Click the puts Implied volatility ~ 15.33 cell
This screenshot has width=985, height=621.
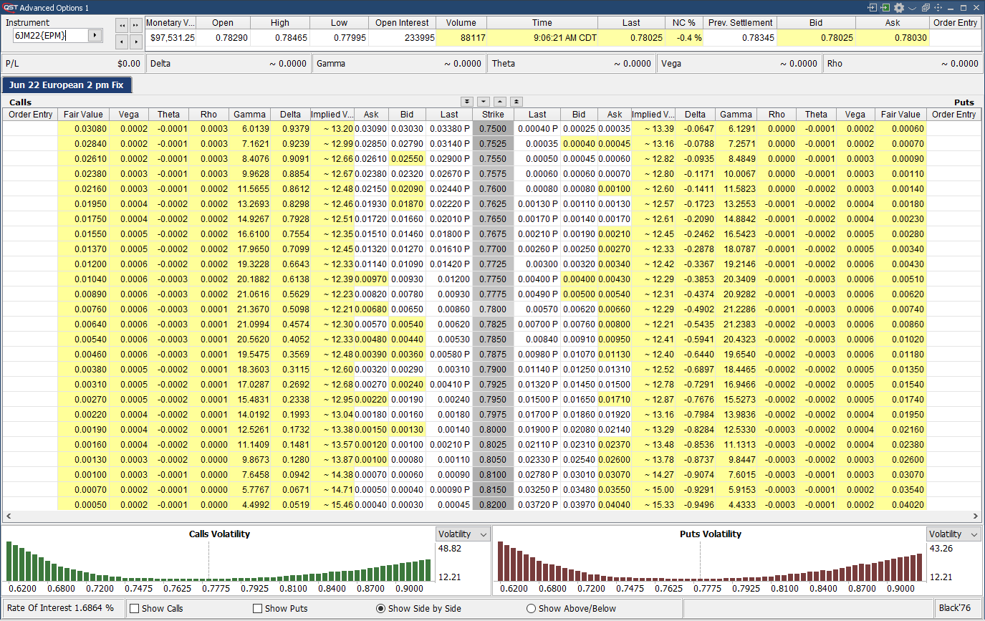(x=653, y=505)
